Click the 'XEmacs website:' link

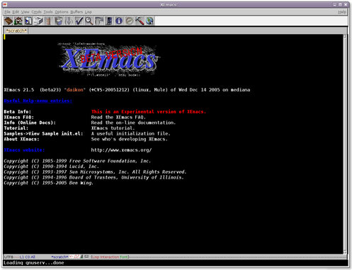(24, 150)
